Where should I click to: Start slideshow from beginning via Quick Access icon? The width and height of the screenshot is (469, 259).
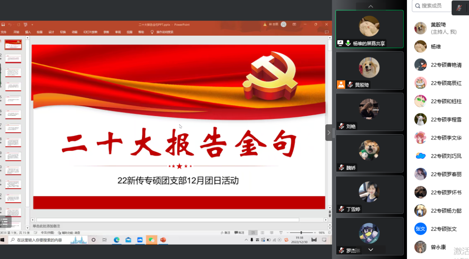coord(26,24)
